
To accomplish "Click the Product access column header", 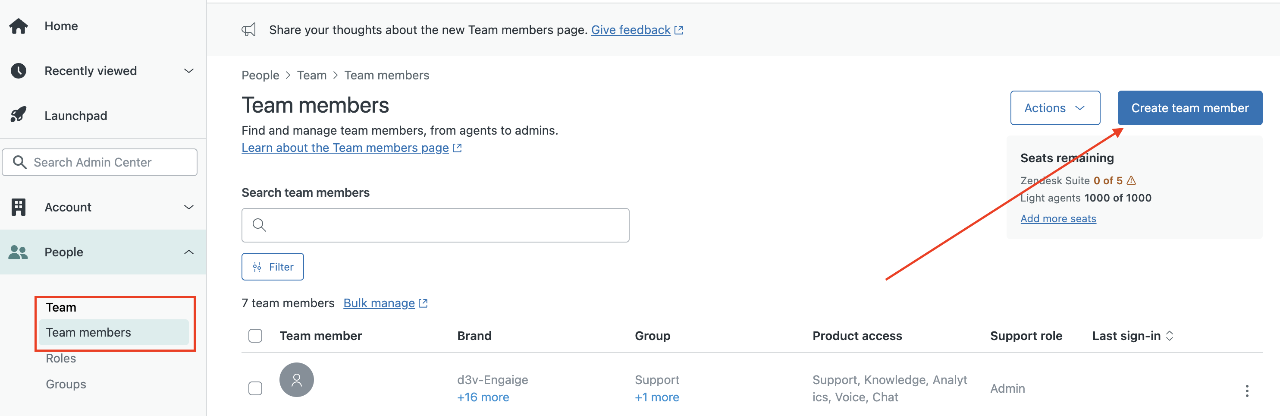I will (x=856, y=336).
